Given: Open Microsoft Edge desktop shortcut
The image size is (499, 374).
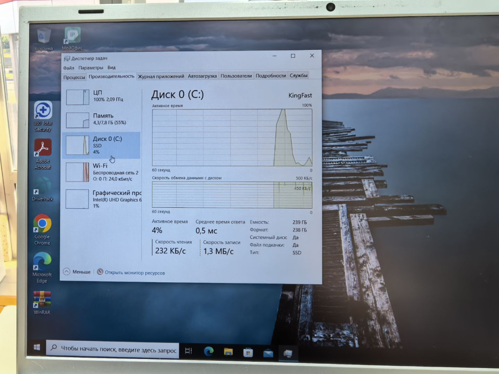Looking at the screenshot, I should tap(42, 268).
